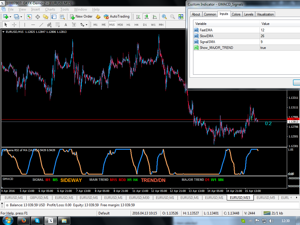Open the Charts menu
The image size is (300, 225).
50,9
